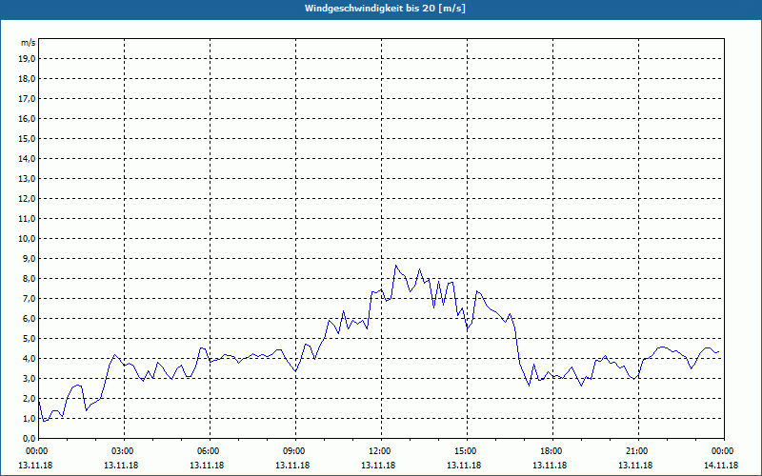Image resolution: width=762 pixels, height=476 pixels.
Task: Click the 17,0 y-axis label
Action: [x=27, y=99]
